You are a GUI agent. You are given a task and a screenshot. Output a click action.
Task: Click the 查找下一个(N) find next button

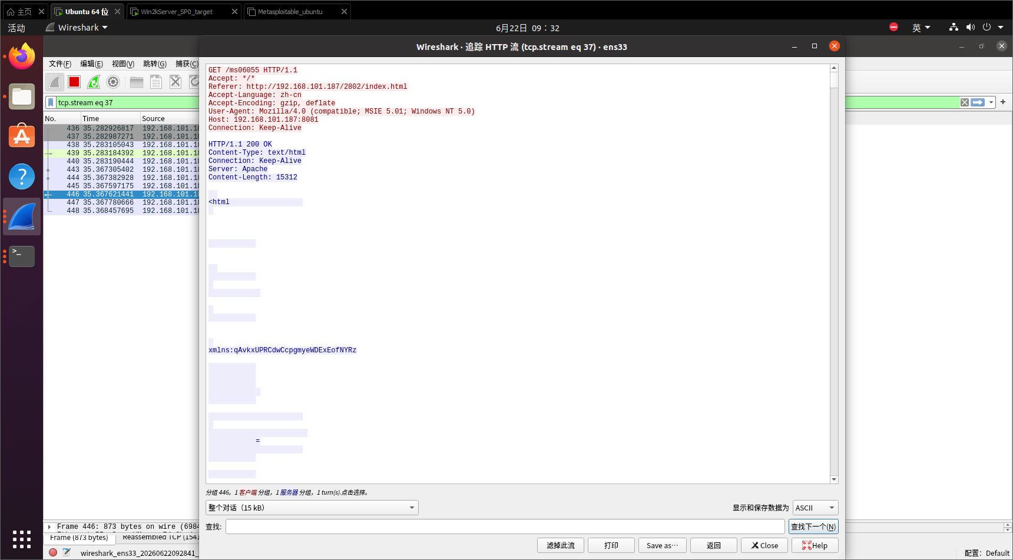coord(813,526)
